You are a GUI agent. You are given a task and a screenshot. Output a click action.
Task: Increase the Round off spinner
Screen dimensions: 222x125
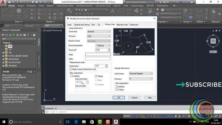click(109, 49)
